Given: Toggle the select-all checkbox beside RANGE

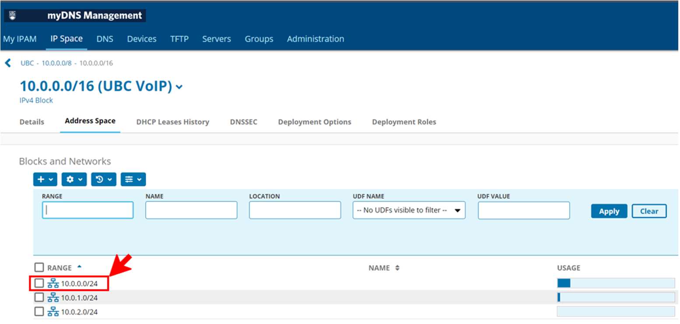Looking at the screenshot, I should [39, 268].
